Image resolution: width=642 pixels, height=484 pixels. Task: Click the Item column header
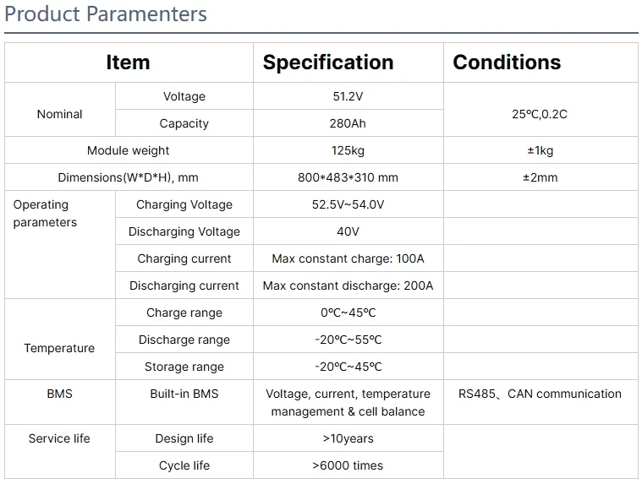pos(128,63)
